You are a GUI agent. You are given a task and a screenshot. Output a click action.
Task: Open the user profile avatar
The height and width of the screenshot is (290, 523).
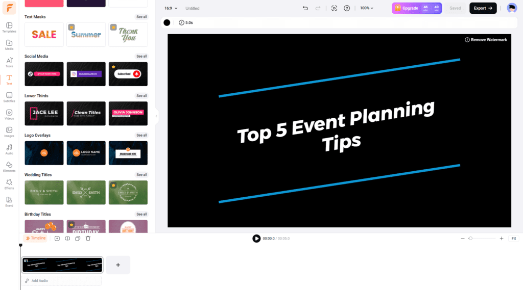coord(512,8)
